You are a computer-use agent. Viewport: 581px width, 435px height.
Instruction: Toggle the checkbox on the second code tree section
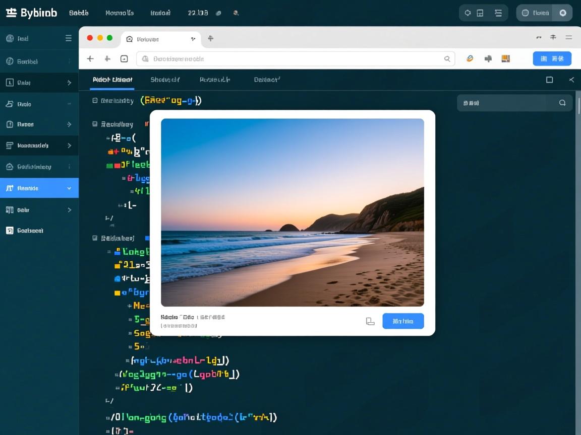pyautogui.click(x=95, y=124)
